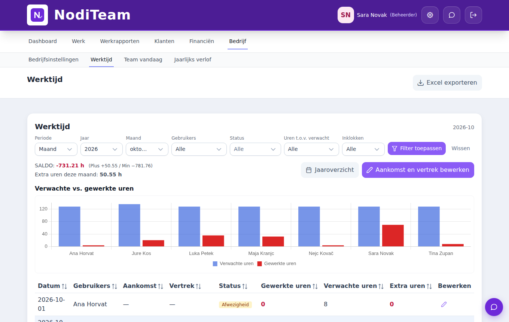Viewport: 509px width, 322px height.
Task: Switch to Jaarlijks verlof tab
Action: (x=193, y=60)
